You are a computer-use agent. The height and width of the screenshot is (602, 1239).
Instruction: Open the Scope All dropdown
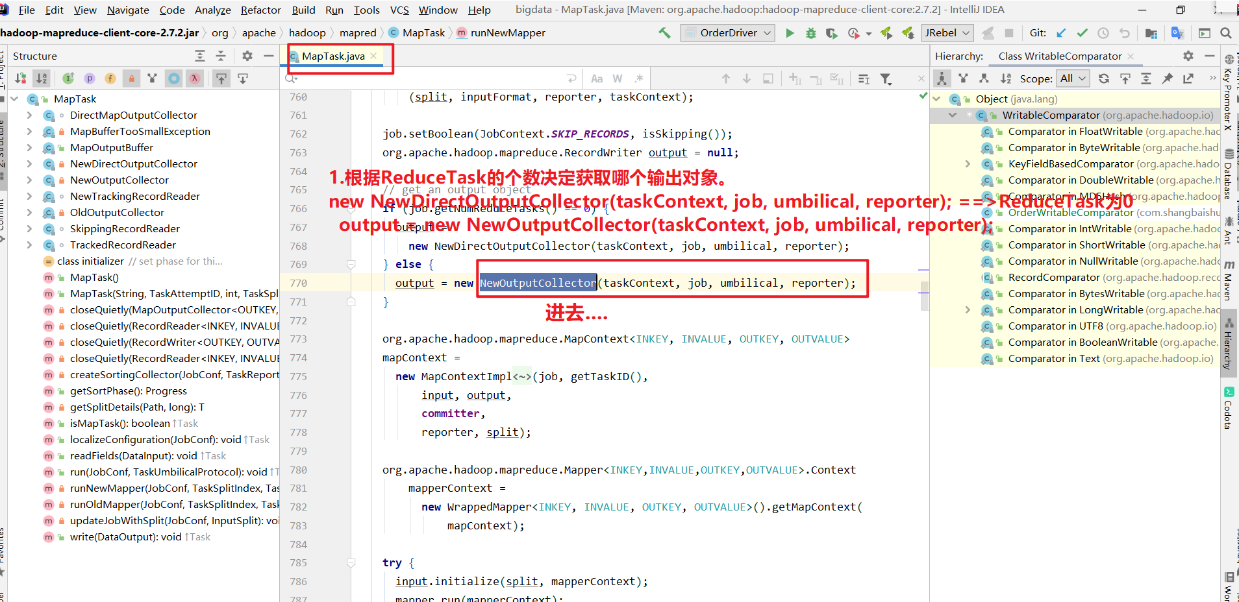(x=1073, y=78)
